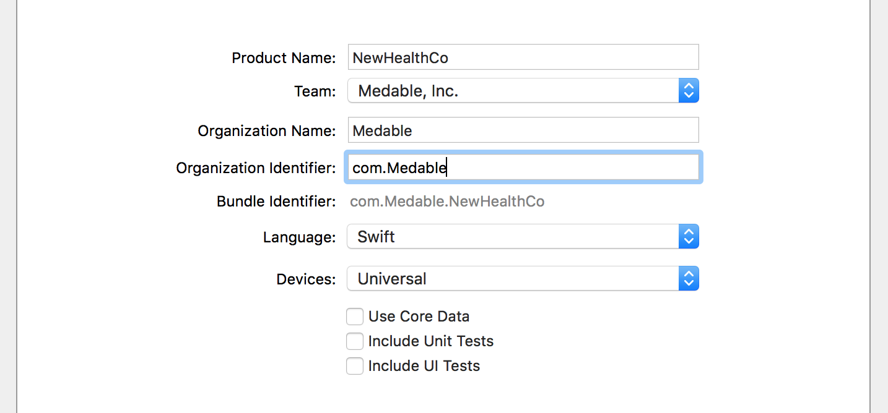The height and width of the screenshot is (413, 888).
Task: Click the "Organization Name:" label
Action: pyautogui.click(x=266, y=131)
